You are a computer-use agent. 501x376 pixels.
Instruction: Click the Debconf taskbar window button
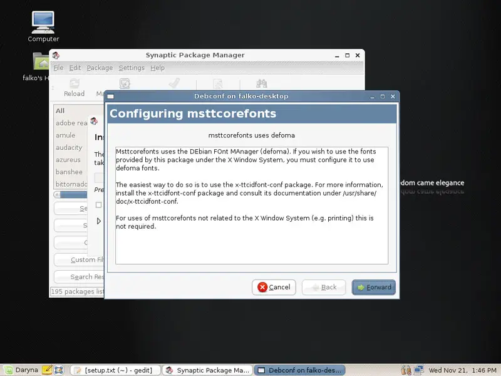tap(300, 370)
